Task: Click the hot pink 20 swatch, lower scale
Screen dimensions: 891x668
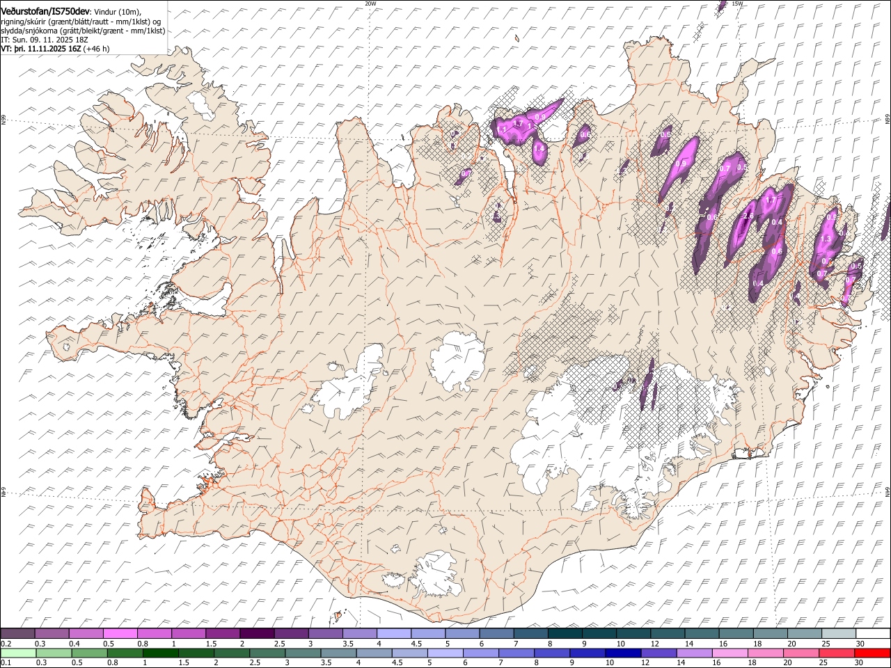Action: pos(801,653)
